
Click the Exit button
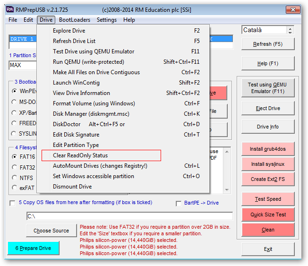tap(268, 249)
